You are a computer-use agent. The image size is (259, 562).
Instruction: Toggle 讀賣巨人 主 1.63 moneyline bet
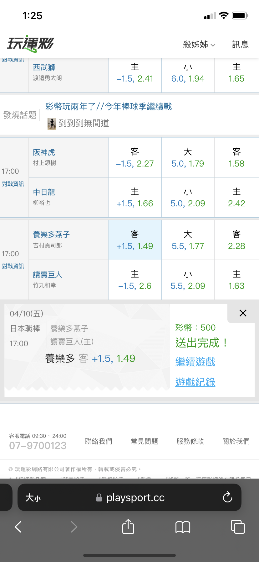[x=236, y=280]
